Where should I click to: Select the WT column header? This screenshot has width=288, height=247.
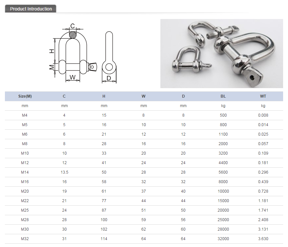click(263, 96)
